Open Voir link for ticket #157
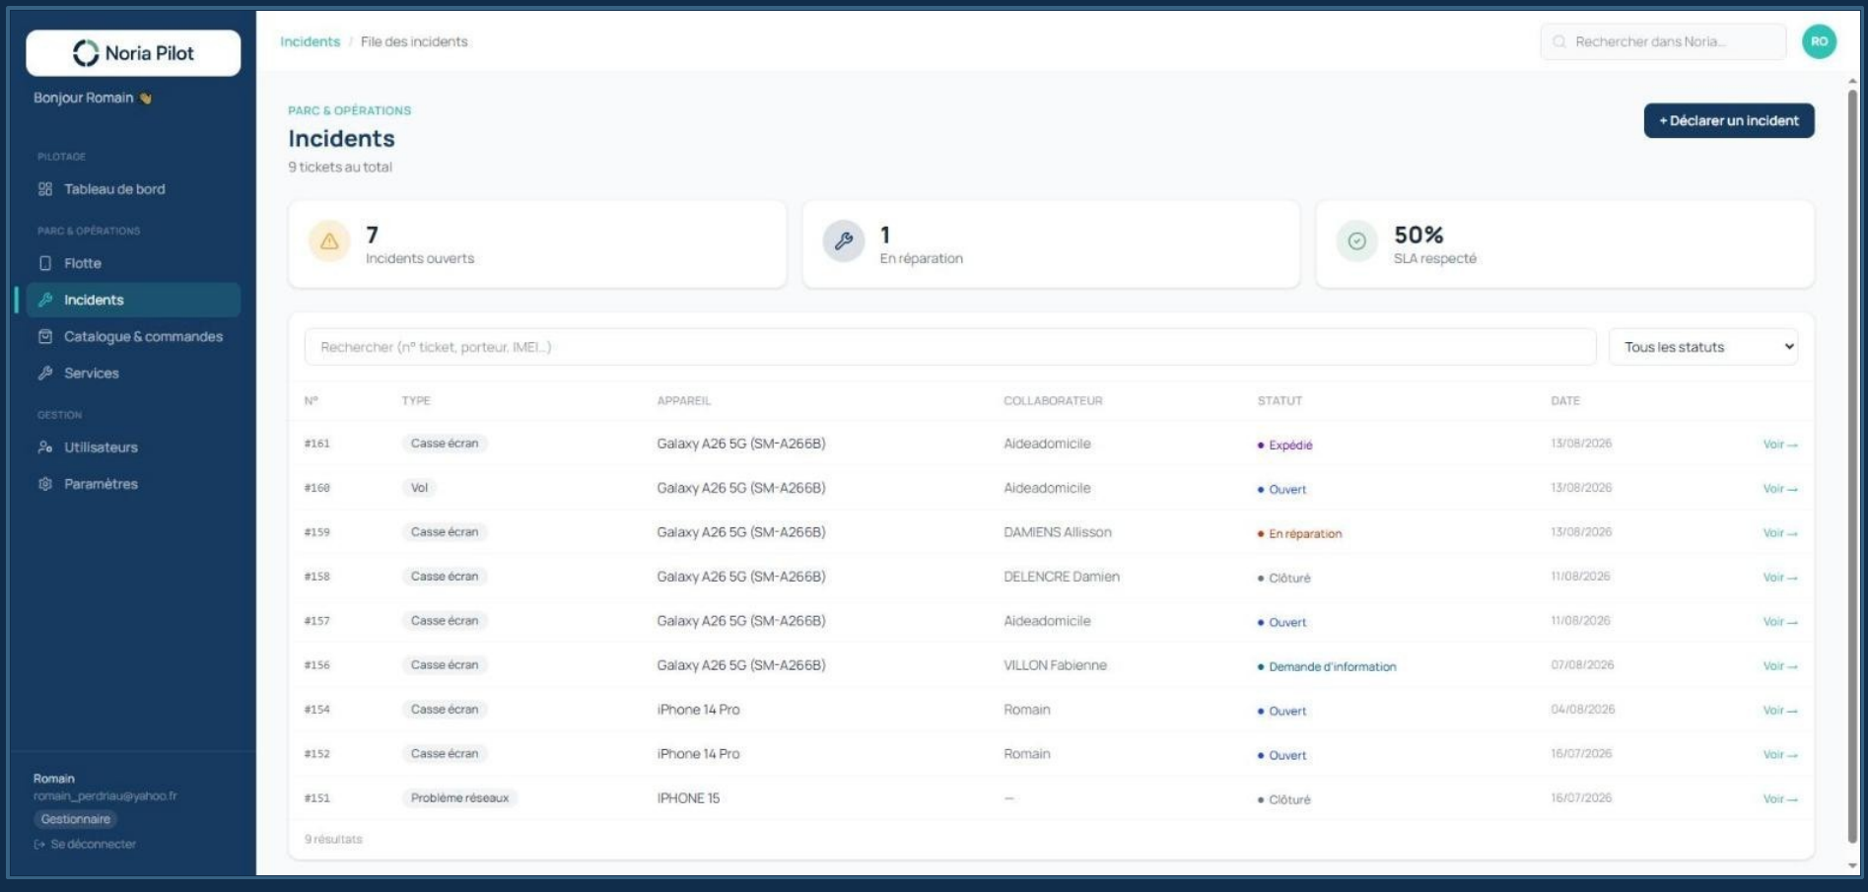Screen dimensions: 1868x892 [1779, 622]
